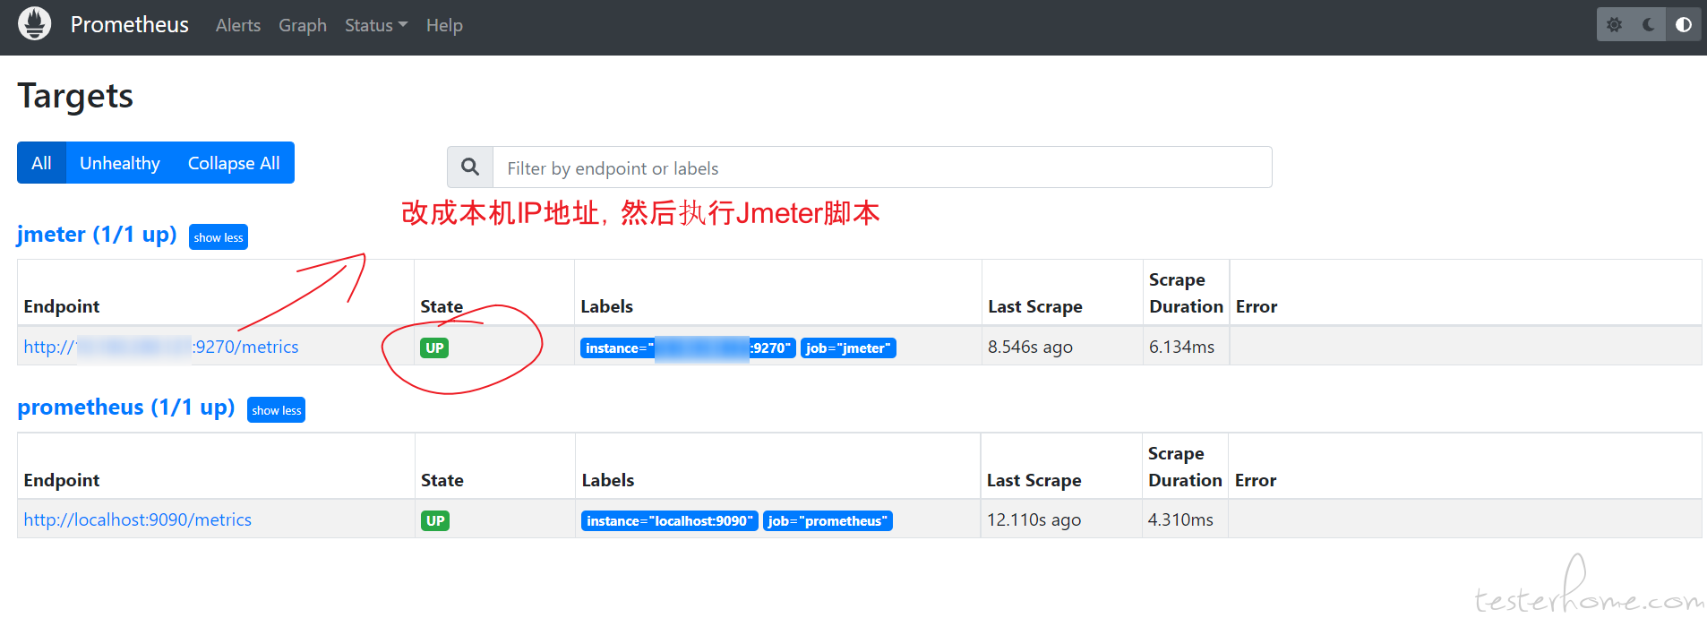Click the Error column header in jmeter table
The image size is (1707, 635).
1257,306
